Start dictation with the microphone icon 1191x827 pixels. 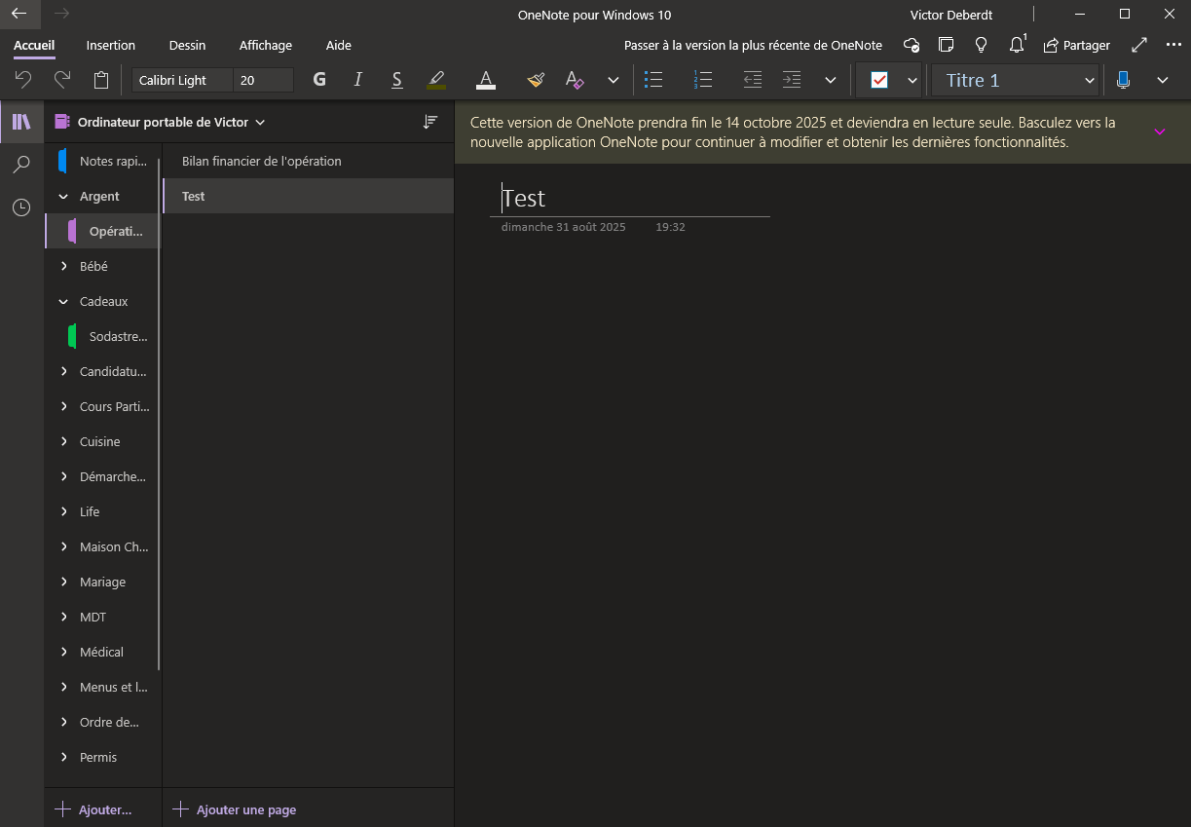[1124, 80]
